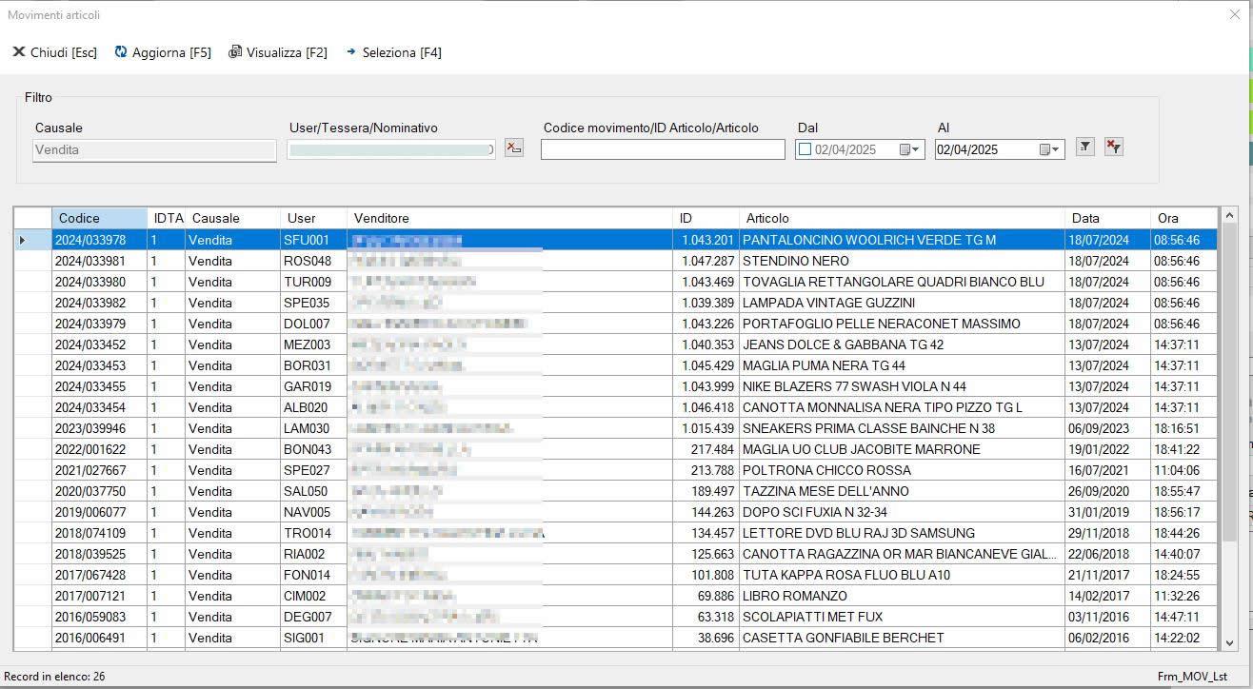The height and width of the screenshot is (689, 1253).
Task: Select LAMPADA VINTAGE GUZZINI row
Action: 615,303
